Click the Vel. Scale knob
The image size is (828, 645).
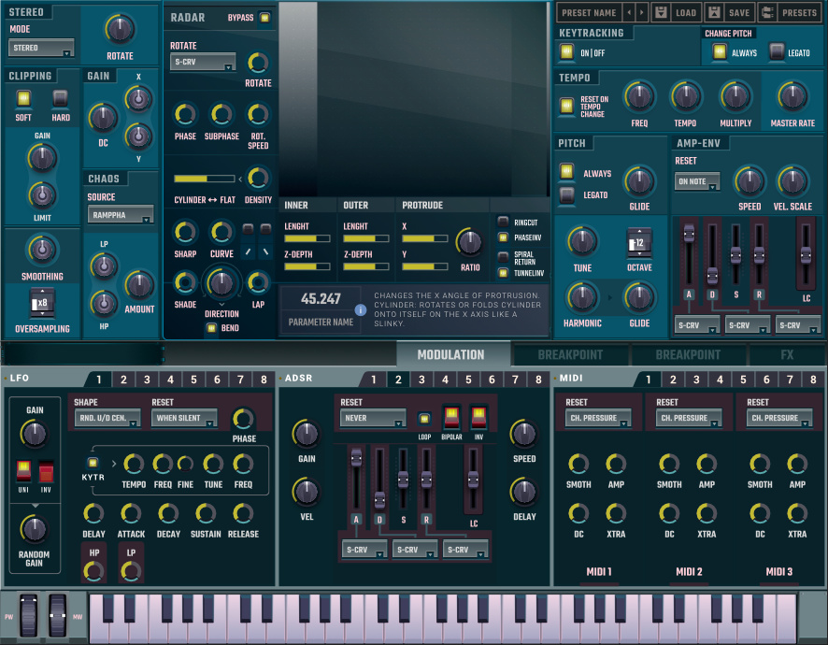[x=792, y=181]
